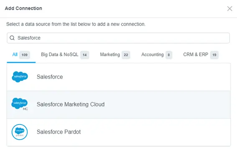Click the 19 badge next to CRM & ERP
Image resolution: width=237 pixels, height=152 pixels.
point(214,55)
